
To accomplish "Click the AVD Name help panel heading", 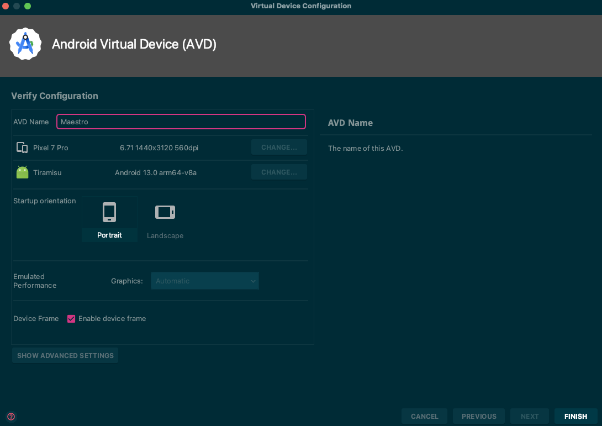I will [350, 123].
